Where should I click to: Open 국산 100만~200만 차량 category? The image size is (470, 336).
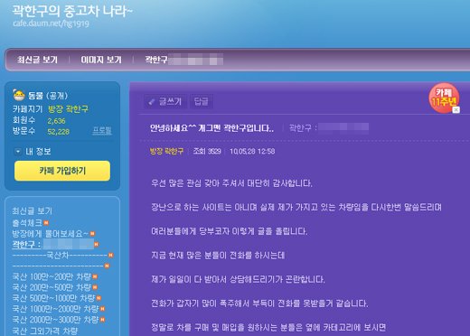52,276
